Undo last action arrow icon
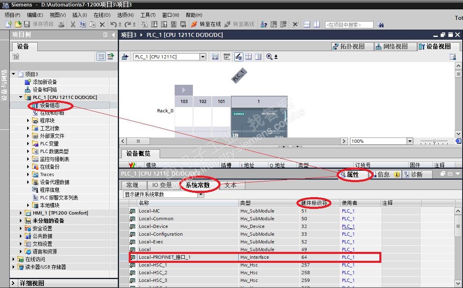463x288 pixels. pos(113,24)
